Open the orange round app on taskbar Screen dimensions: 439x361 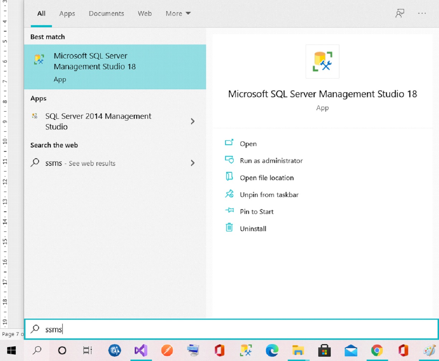point(167,350)
